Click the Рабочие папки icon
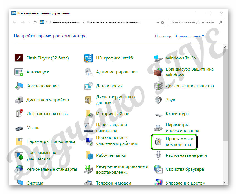The height and width of the screenshot is (194, 237). [x=89, y=155]
